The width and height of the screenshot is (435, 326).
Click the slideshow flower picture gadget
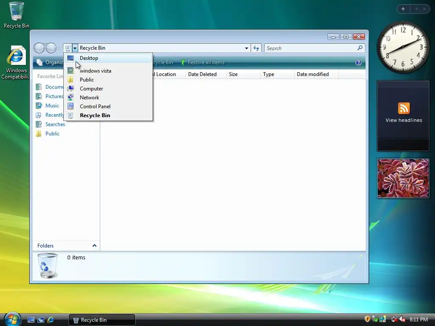(x=403, y=178)
